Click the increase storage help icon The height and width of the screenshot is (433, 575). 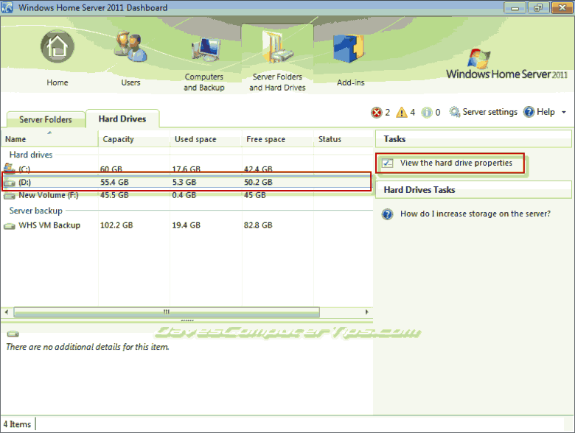(387, 214)
